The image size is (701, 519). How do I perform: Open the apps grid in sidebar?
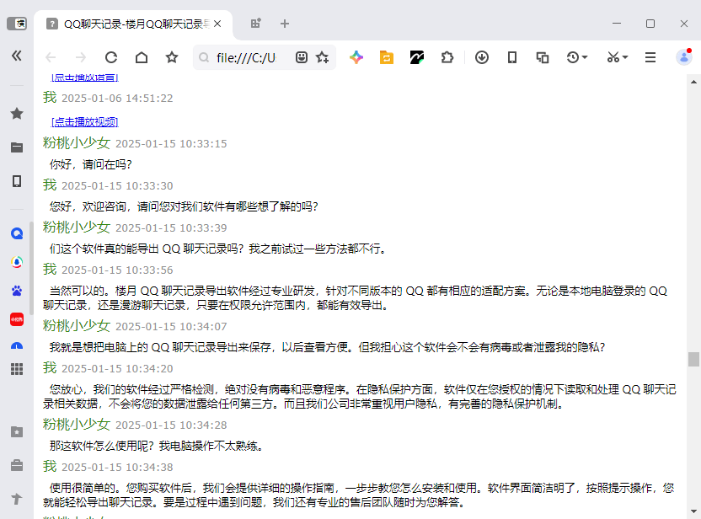(17, 369)
